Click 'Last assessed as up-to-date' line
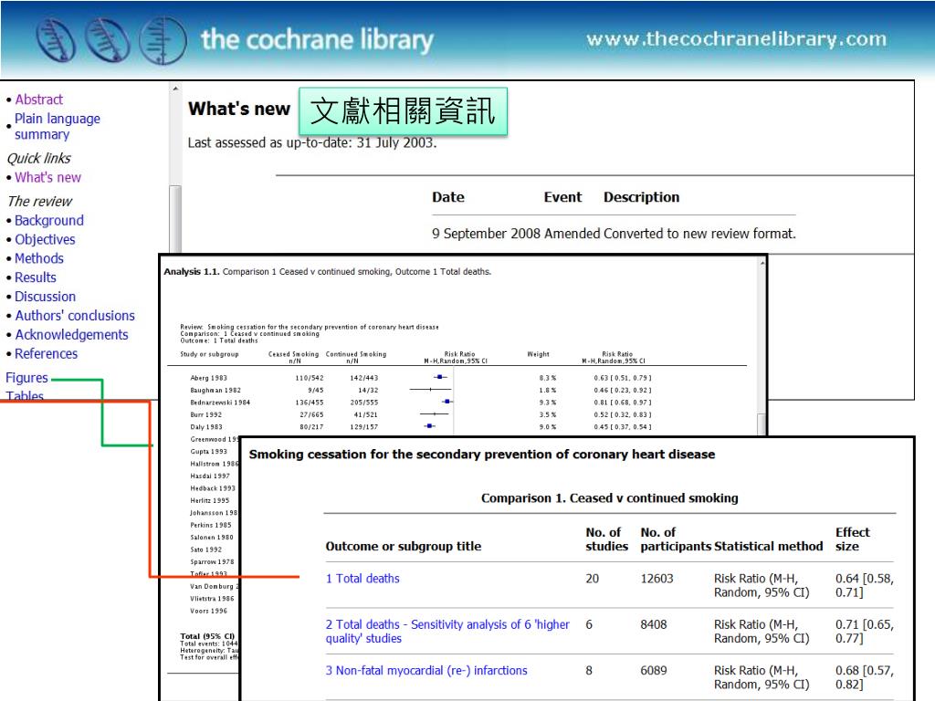The image size is (935, 701). pos(312,143)
